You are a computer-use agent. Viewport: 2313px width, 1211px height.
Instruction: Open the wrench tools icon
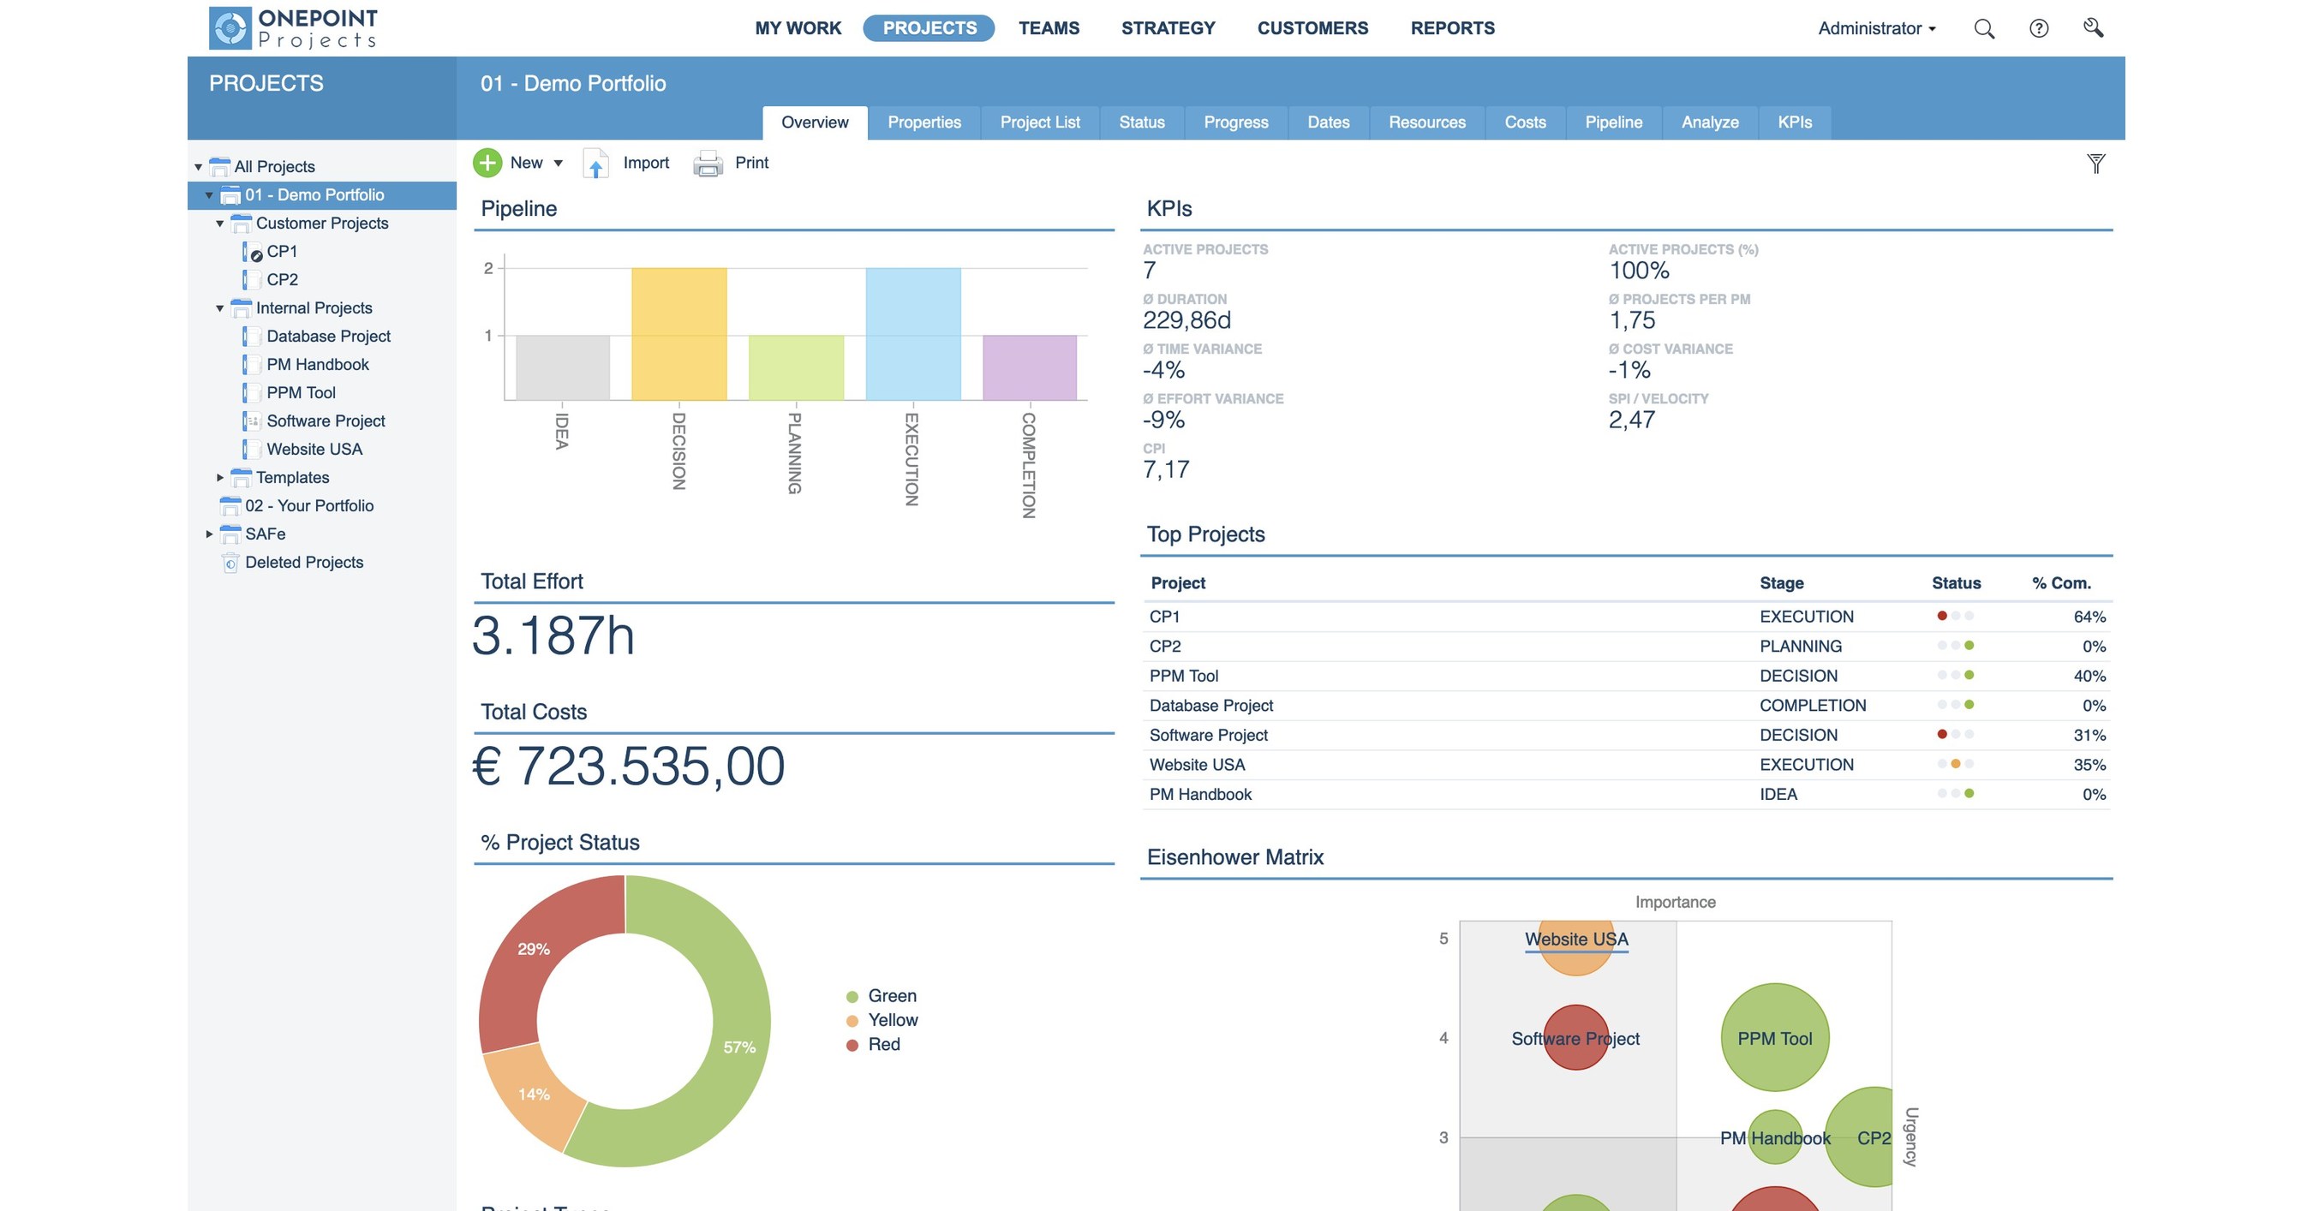2093,27
